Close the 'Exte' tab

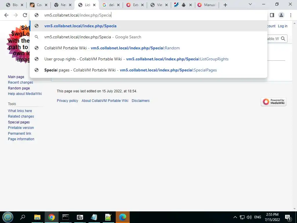pyautogui.click(x=142, y=5)
